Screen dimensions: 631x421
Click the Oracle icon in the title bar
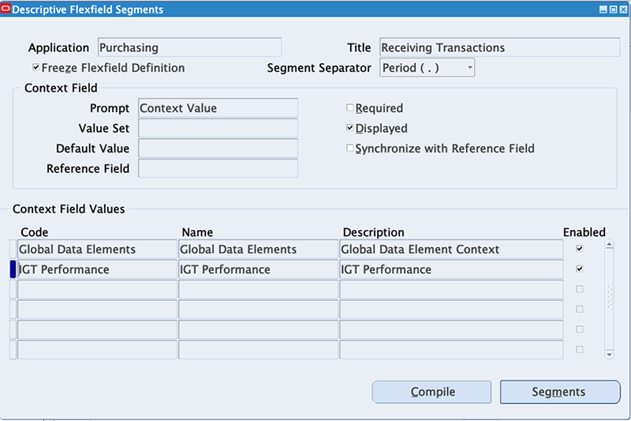pyautogui.click(x=9, y=9)
